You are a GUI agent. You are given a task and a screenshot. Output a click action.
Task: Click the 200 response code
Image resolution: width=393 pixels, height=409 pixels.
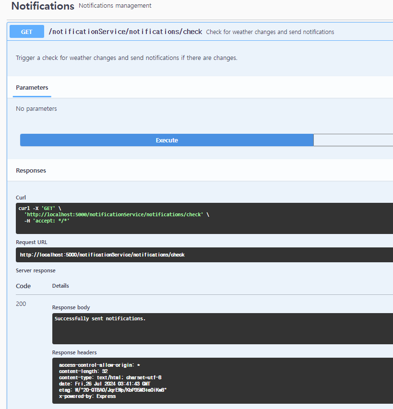21,304
